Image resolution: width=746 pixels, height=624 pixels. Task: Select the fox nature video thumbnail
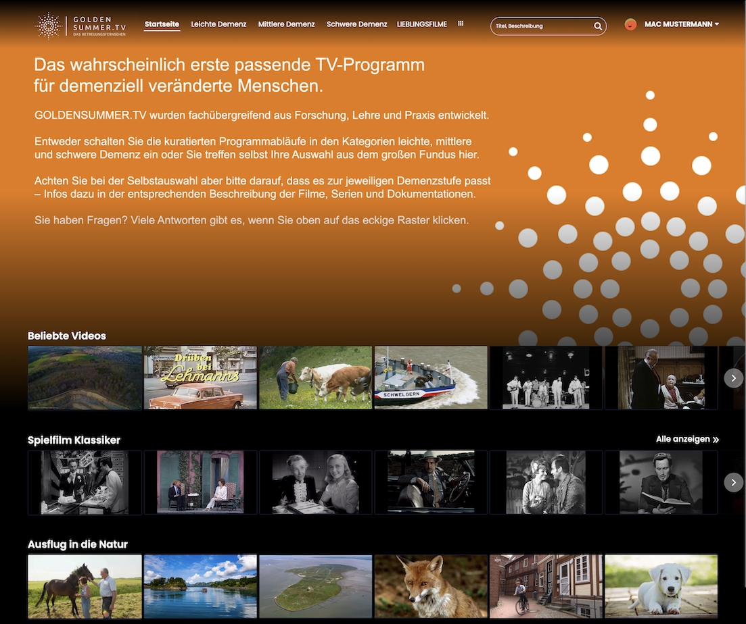click(x=431, y=586)
